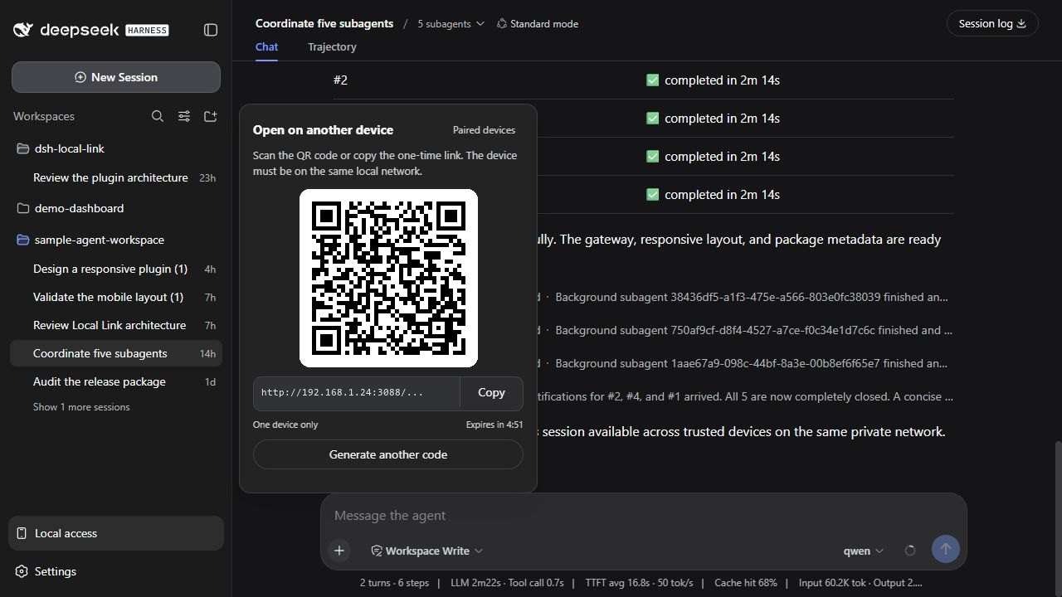This screenshot has width=1062, height=597.
Task: Click the Settings gear icon
Action: 22,571
